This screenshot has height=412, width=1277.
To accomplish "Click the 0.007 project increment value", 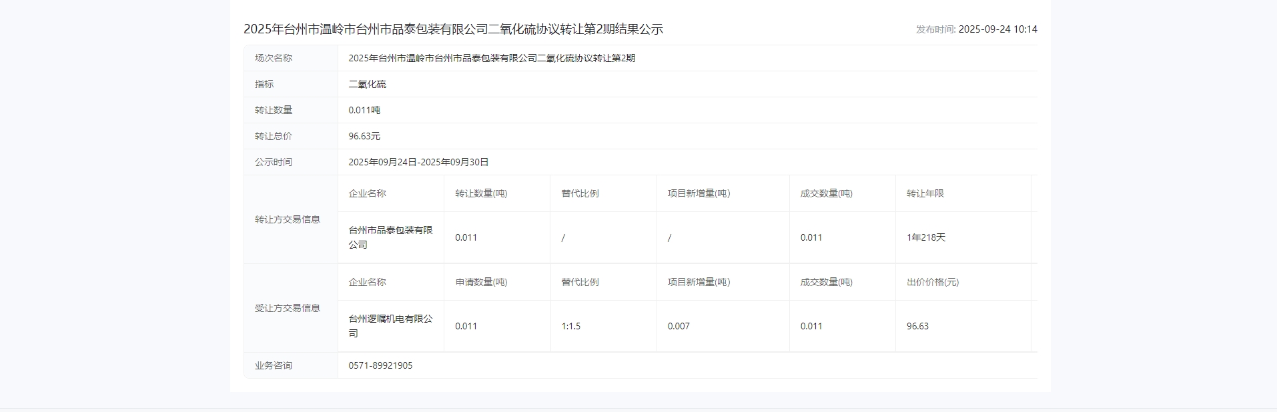I will tap(679, 326).
